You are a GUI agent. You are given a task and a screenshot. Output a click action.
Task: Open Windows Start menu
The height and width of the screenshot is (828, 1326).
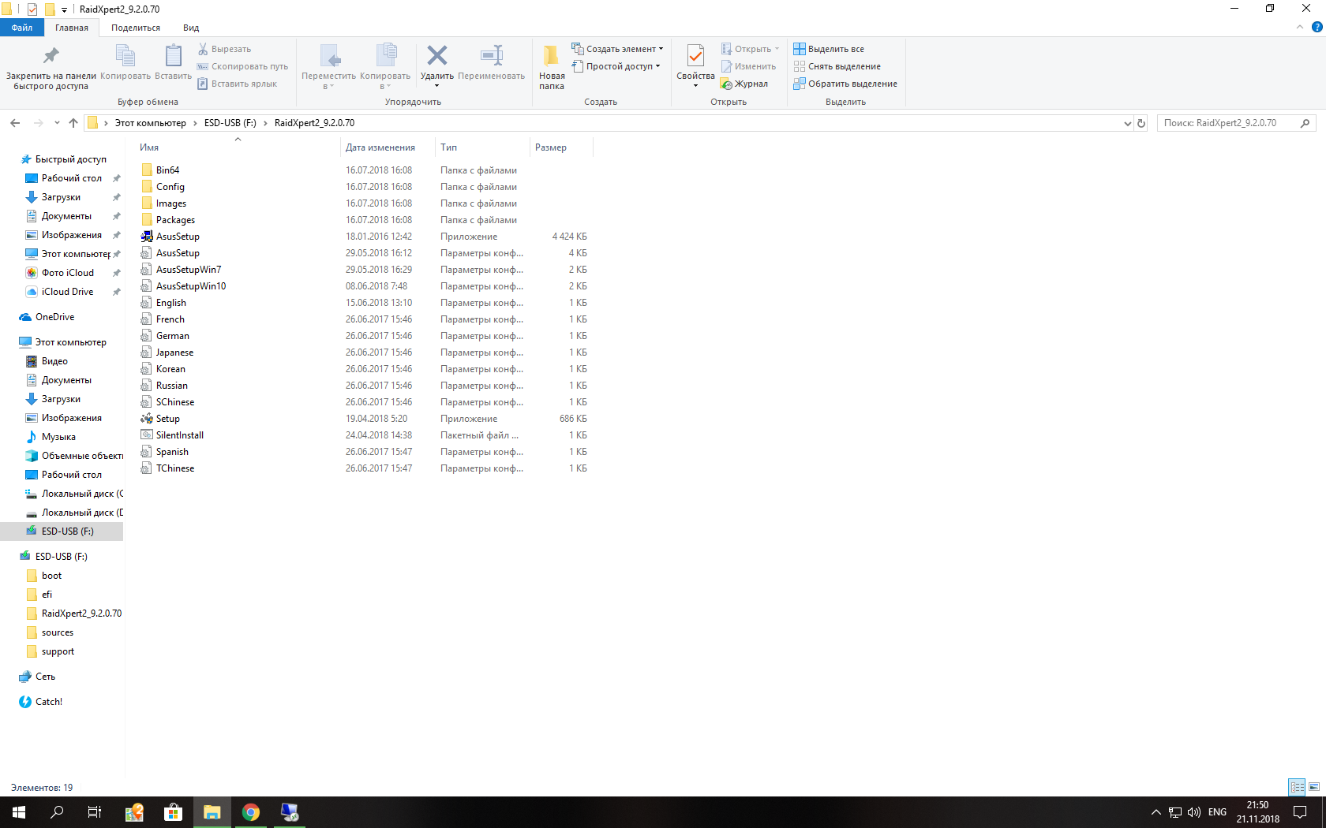(x=19, y=812)
